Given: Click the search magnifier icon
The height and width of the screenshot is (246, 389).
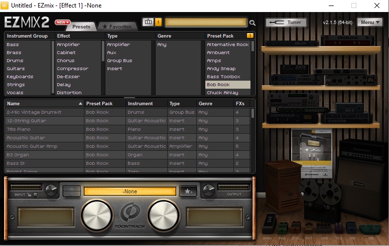Looking at the screenshot, I should 252,23.
